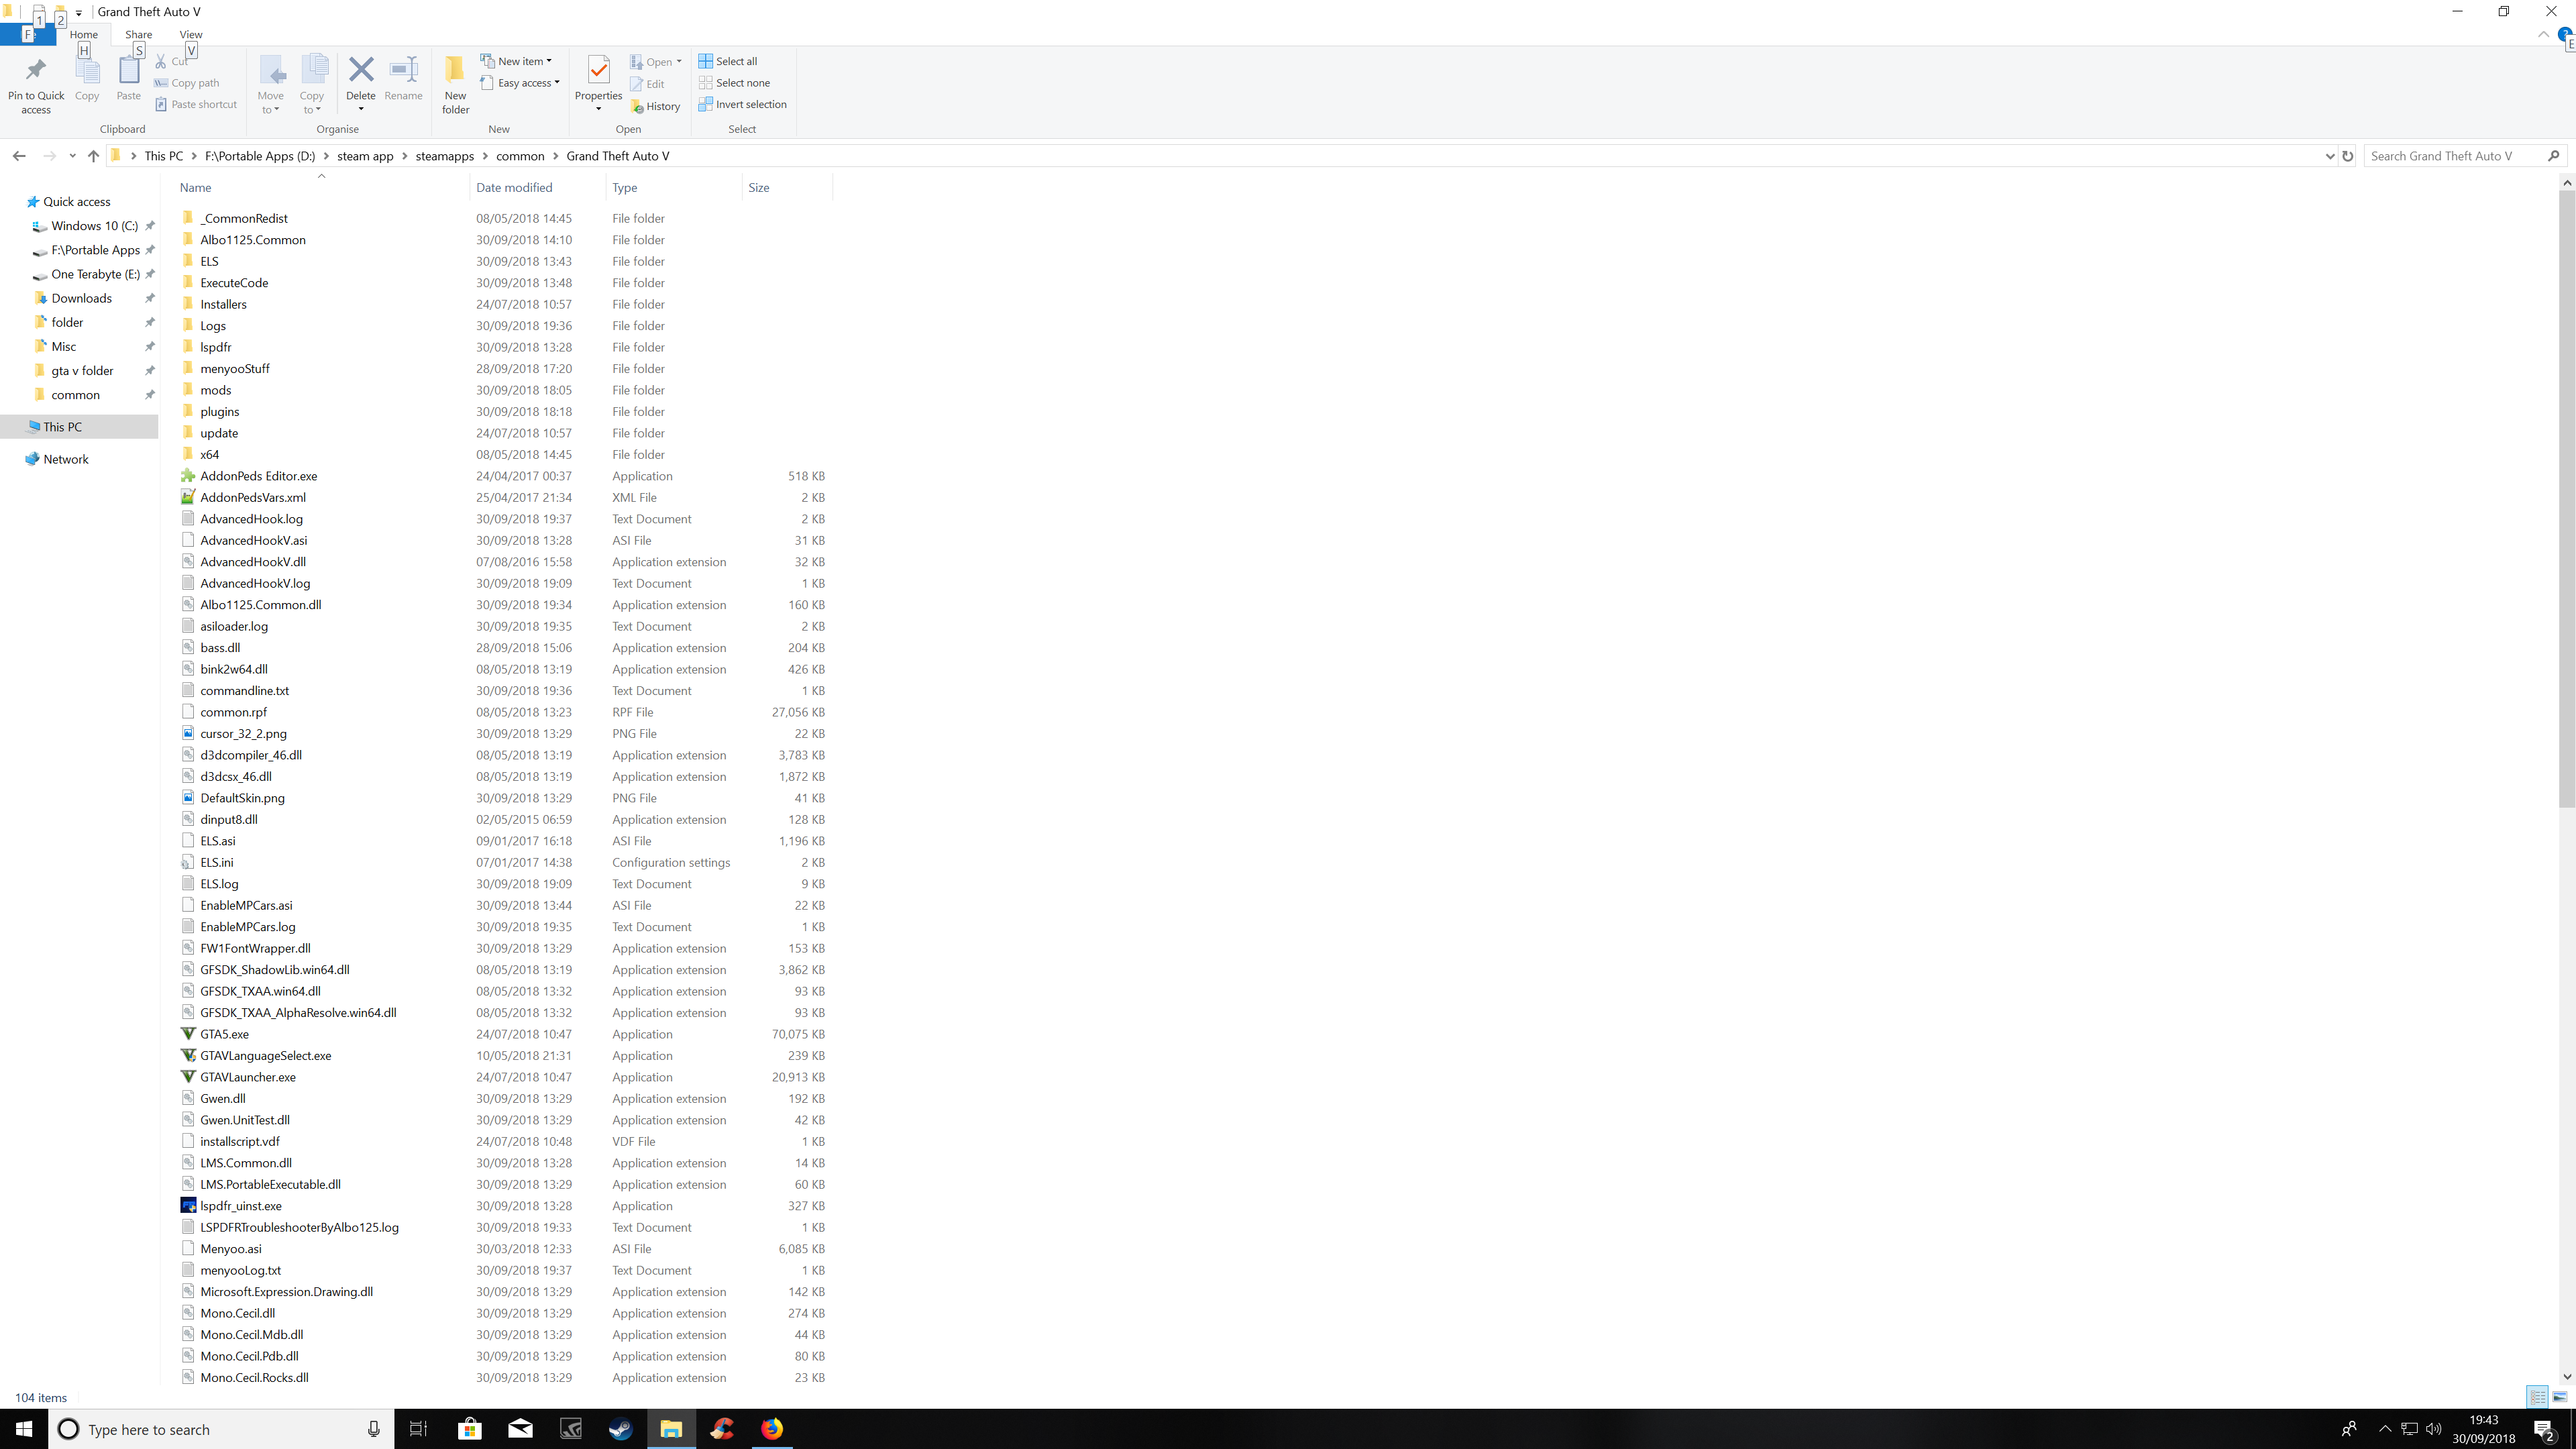Click the Select all icon
Viewport: 2576px width, 1449px height.
point(706,61)
